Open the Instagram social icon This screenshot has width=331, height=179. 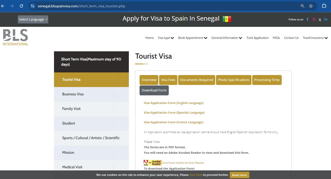pos(314,20)
